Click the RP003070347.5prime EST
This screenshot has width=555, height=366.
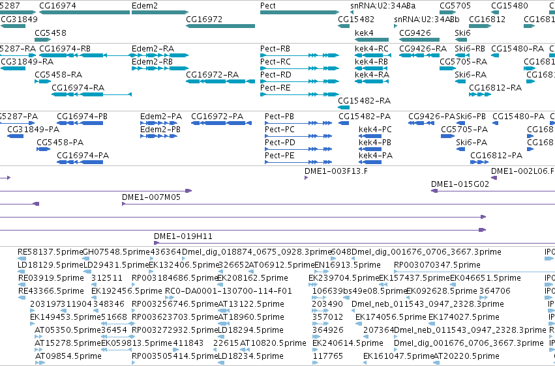(474, 272)
